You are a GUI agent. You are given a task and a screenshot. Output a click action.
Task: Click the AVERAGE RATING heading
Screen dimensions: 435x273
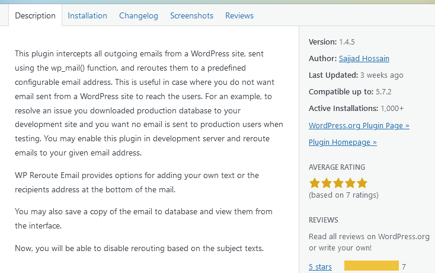click(337, 167)
